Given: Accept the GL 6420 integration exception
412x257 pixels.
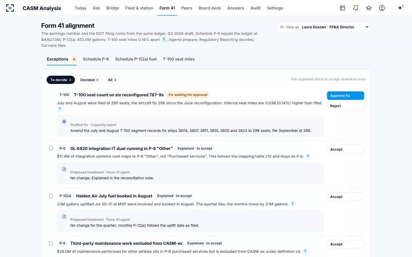Looking at the screenshot, I should tap(346, 149).
